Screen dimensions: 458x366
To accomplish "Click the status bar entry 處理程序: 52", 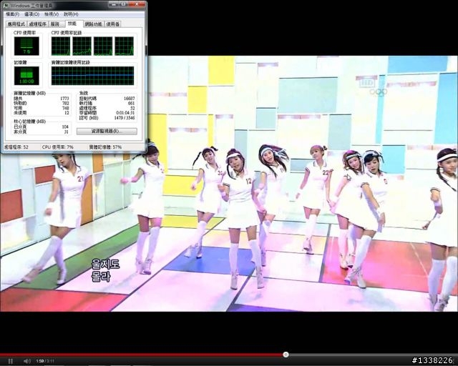I will [16, 147].
